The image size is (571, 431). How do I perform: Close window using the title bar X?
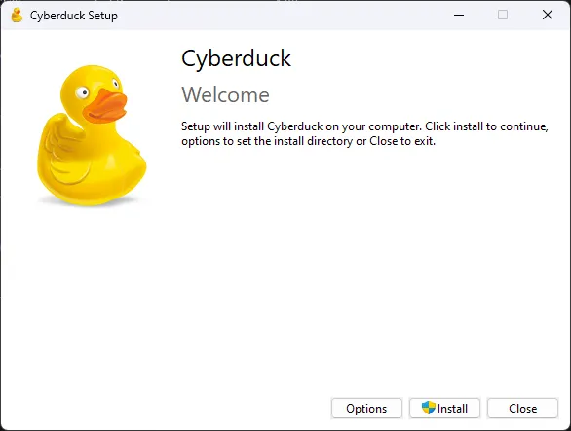click(548, 15)
